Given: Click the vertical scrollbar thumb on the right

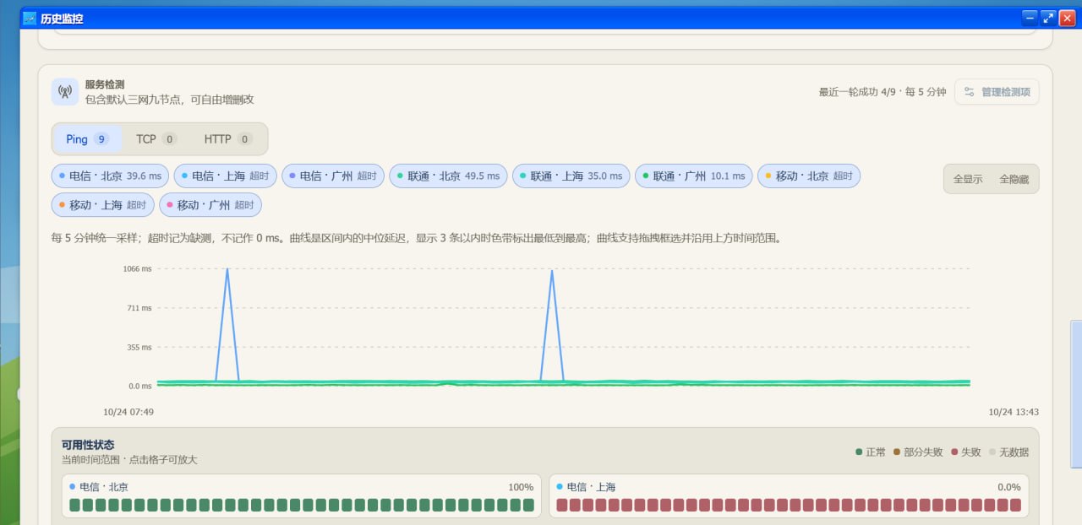Looking at the screenshot, I should (1075, 393).
